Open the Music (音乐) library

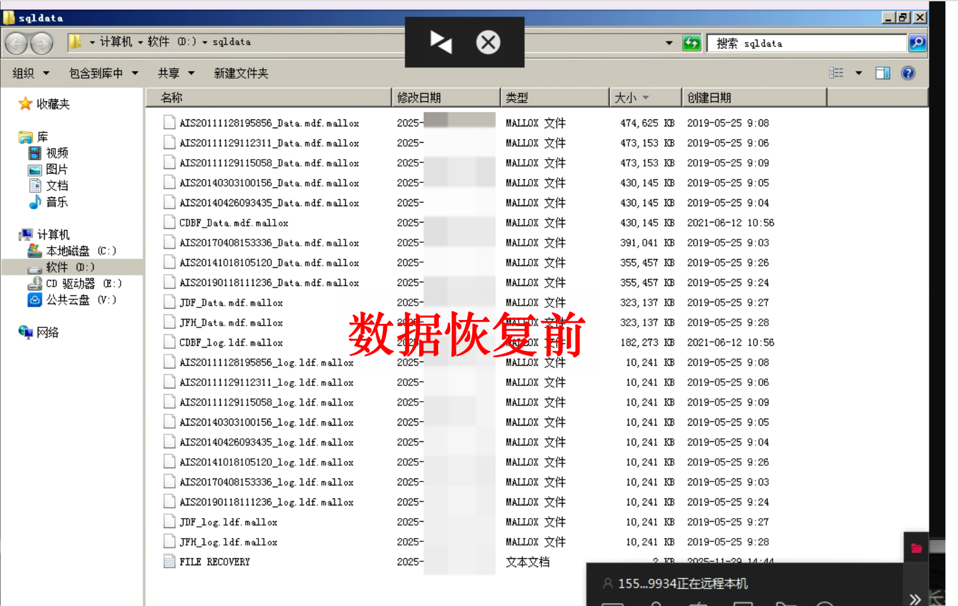[48, 202]
